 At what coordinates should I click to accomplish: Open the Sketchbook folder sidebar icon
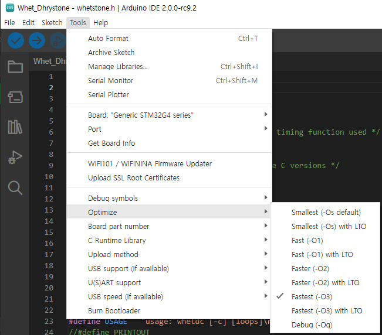[x=15, y=67]
